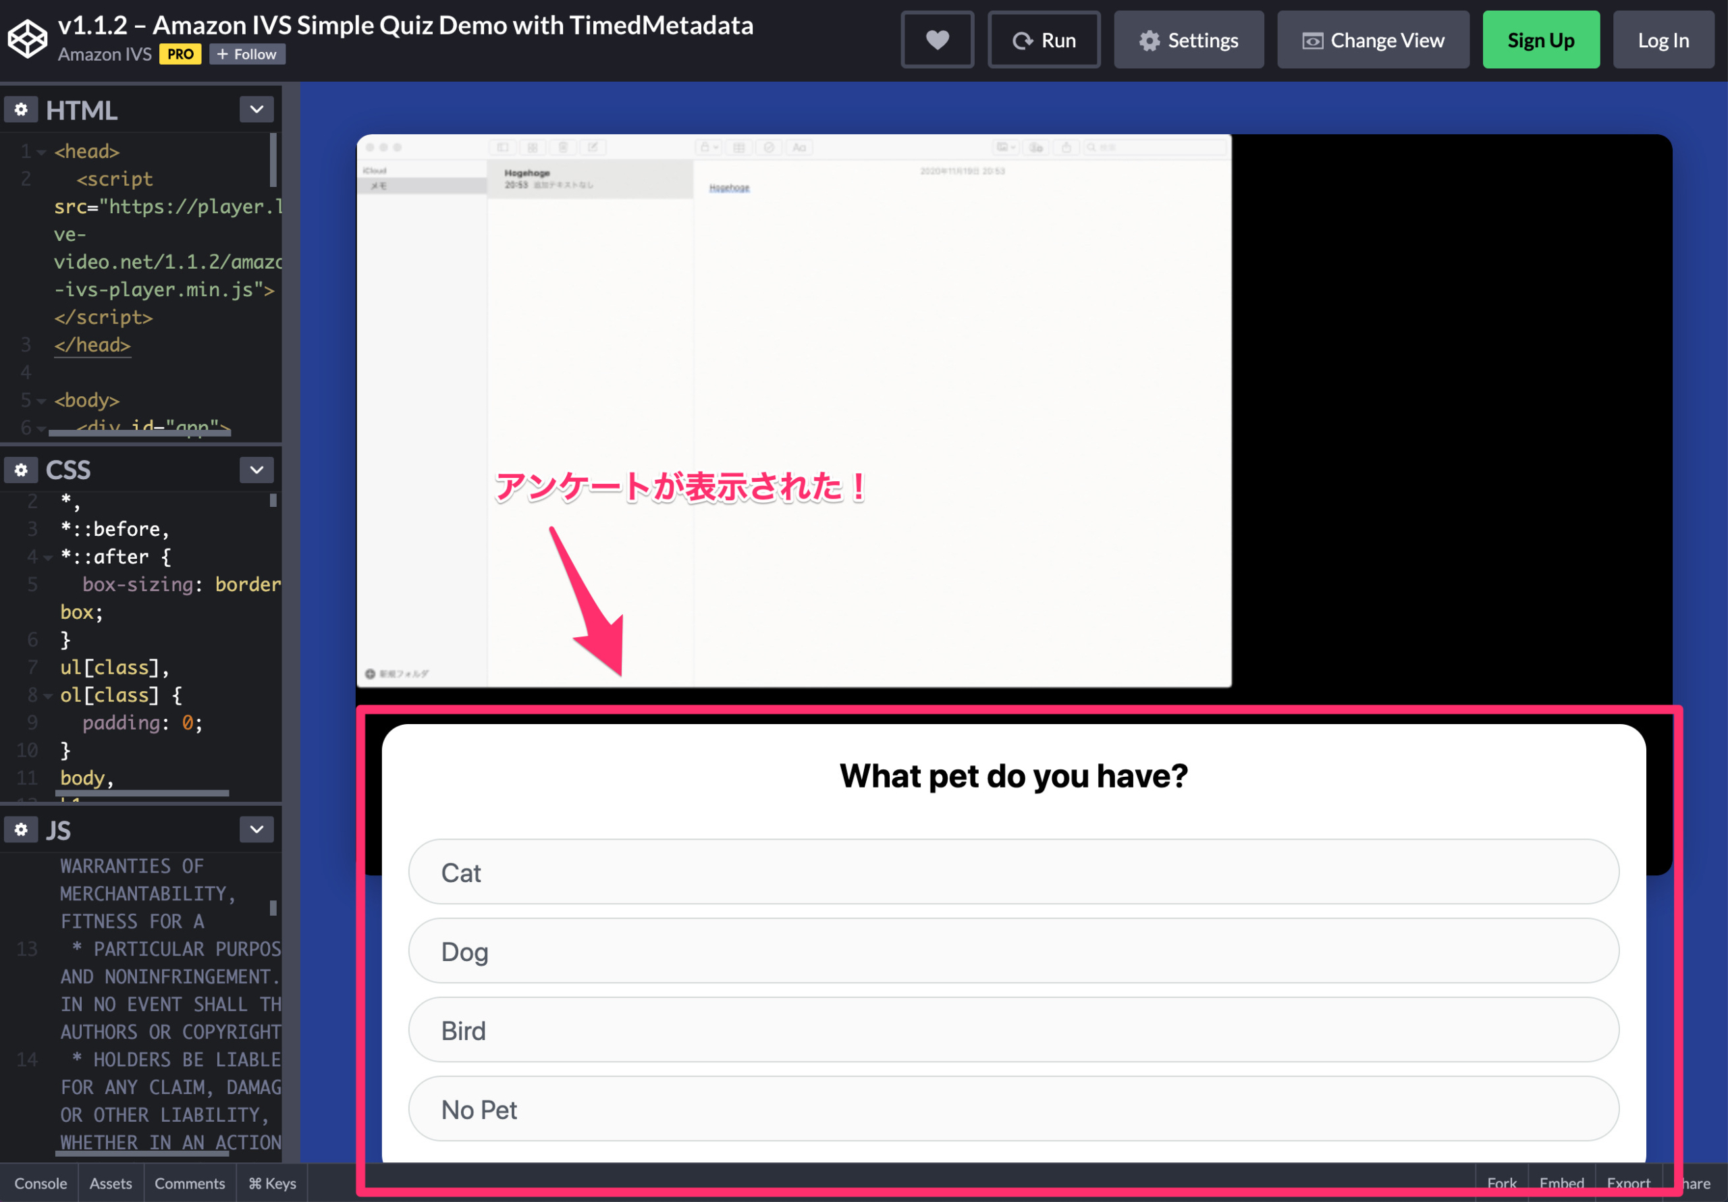
Task: Select the Dog answer option
Action: point(1013,951)
